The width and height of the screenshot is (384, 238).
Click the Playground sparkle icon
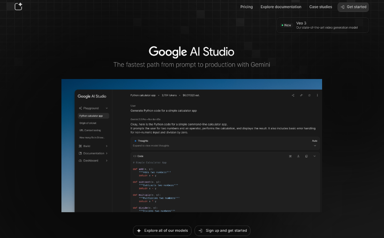pos(80,108)
